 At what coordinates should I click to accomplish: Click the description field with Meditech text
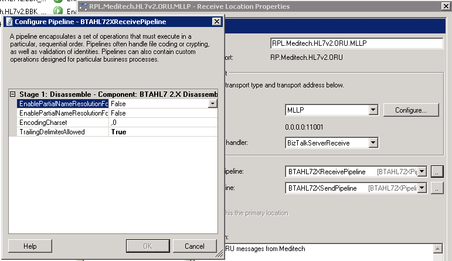click(x=329, y=252)
